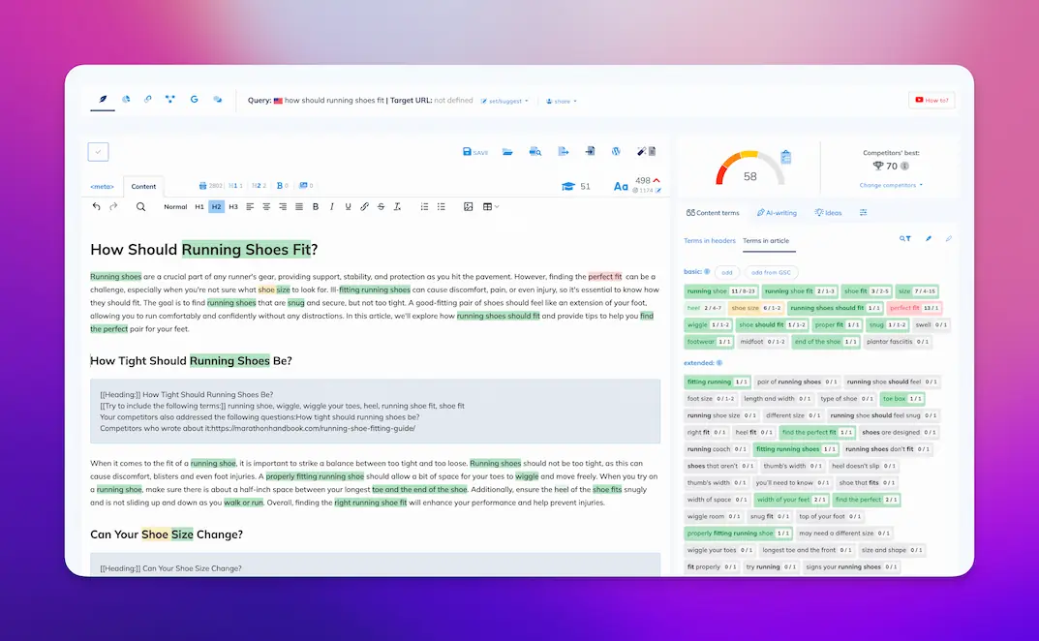The image size is (1039, 641).
Task: Toggle bold formatting in the editor toolbar
Action: 315,206
